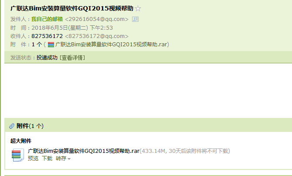Click recipient name 827536172
Image resolution: width=292 pixels, height=176 pixels.
click(47, 36)
